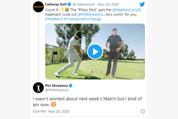The width and height of the screenshot is (178, 119).
Task: Click Callaway Golf's verified badge
Action: pyautogui.click(x=69, y=4)
